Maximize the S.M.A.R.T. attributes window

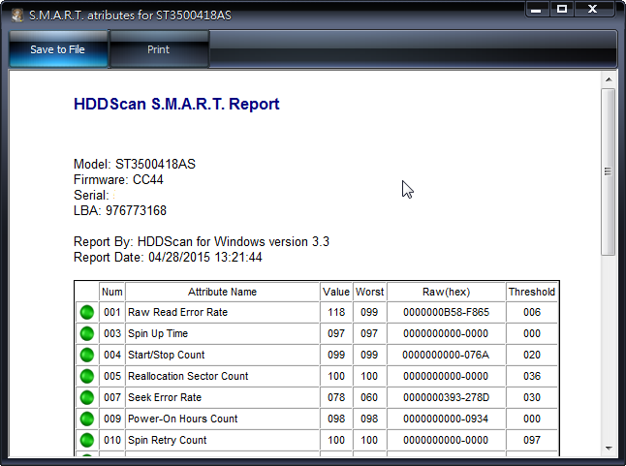pos(561,10)
